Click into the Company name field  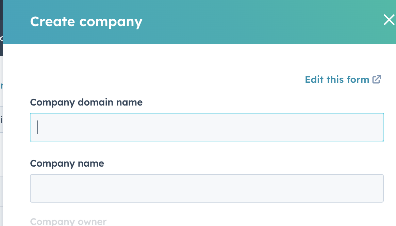coord(207,188)
